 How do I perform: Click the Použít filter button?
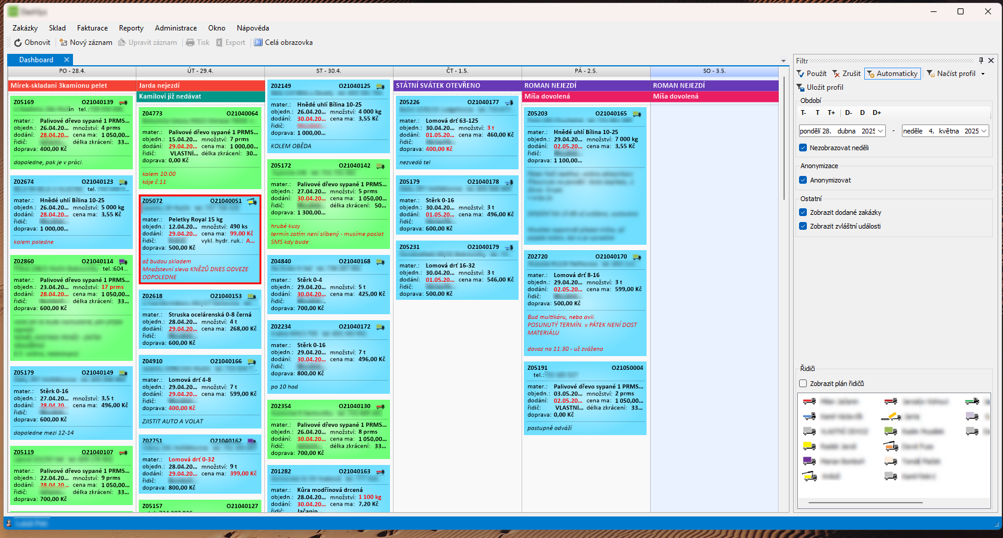[812, 74]
